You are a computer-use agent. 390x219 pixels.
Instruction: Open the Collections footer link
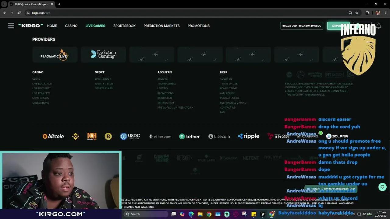click(x=41, y=103)
